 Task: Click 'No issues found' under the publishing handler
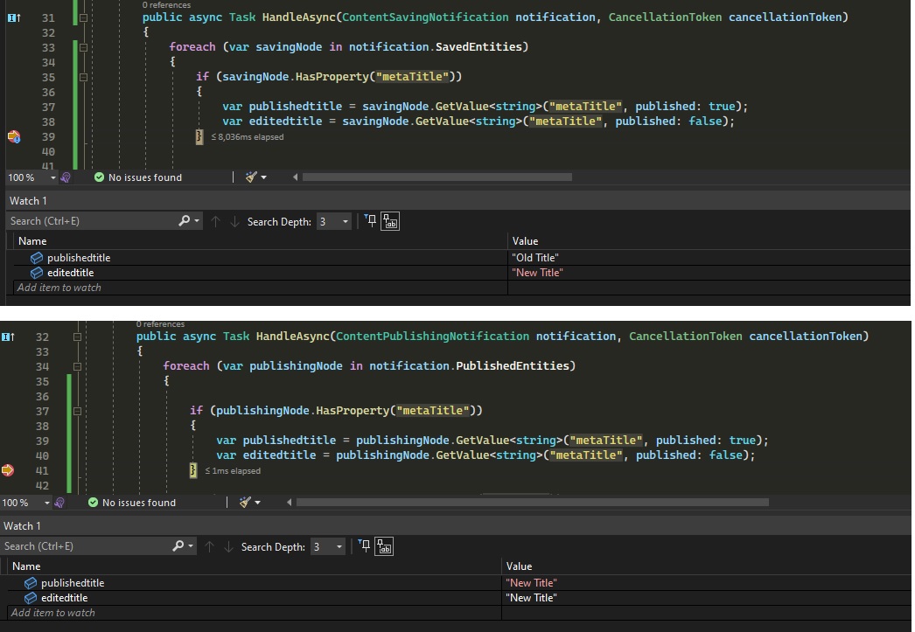tap(139, 504)
